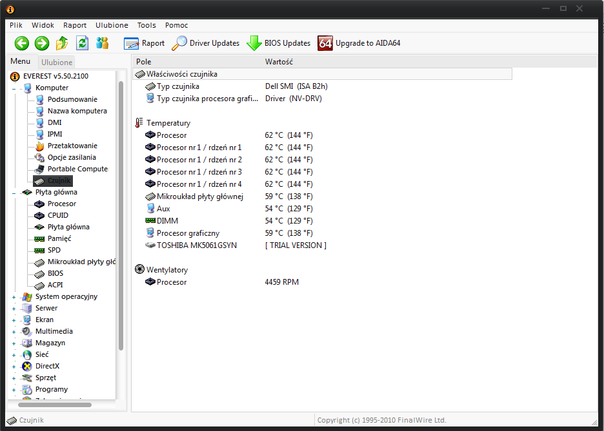604x431 pixels.
Task: Open the Pomoc menu
Action: [176, 25]
